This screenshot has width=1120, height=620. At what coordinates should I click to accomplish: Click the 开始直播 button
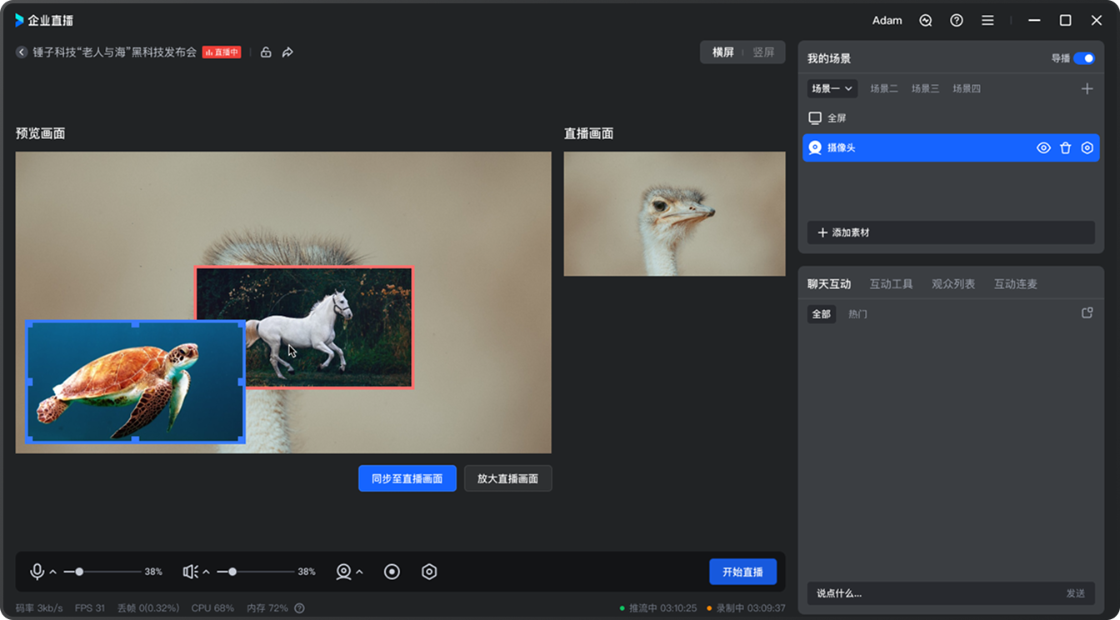tap(742, 572)
